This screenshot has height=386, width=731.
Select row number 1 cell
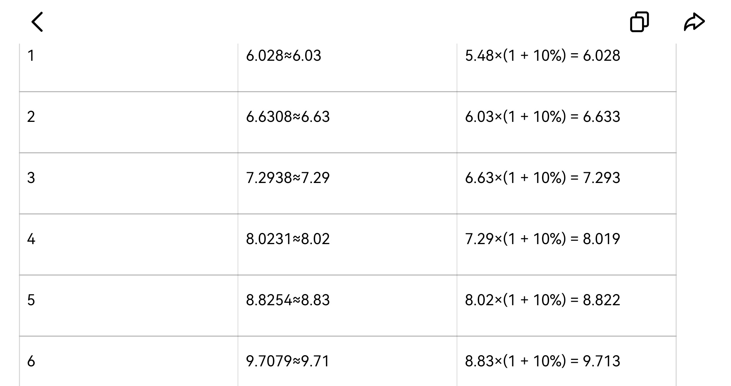click(31, 56)
